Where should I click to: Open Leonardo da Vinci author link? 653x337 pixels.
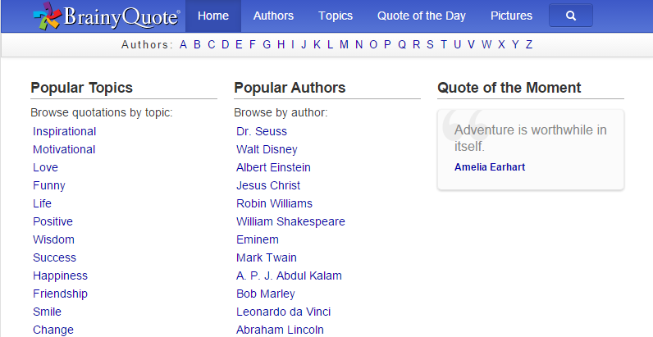click(283, 312)
